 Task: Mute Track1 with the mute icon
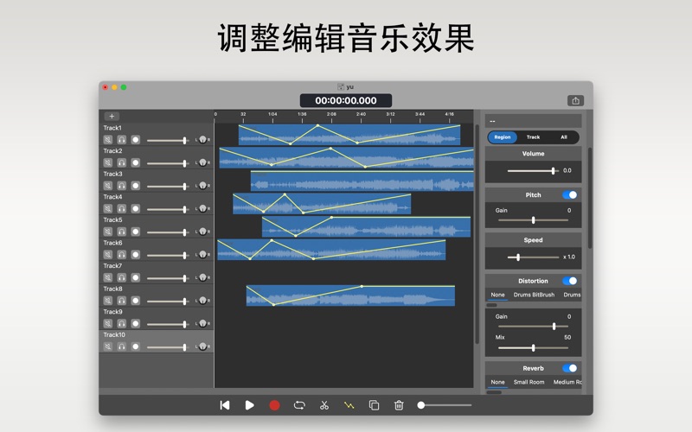coord(108,140)
